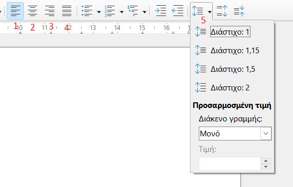The width and height of the screenshot is (293, 187).
Task: Choose Διάστιχο: 1,5 spacing option
Action: coord(232,69)
